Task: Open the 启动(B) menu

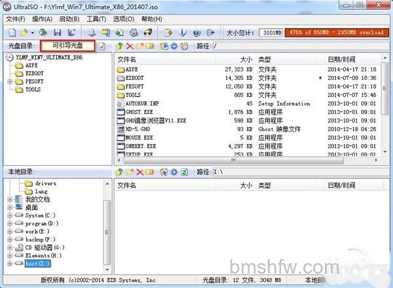Action: click(x=69, y=19)
